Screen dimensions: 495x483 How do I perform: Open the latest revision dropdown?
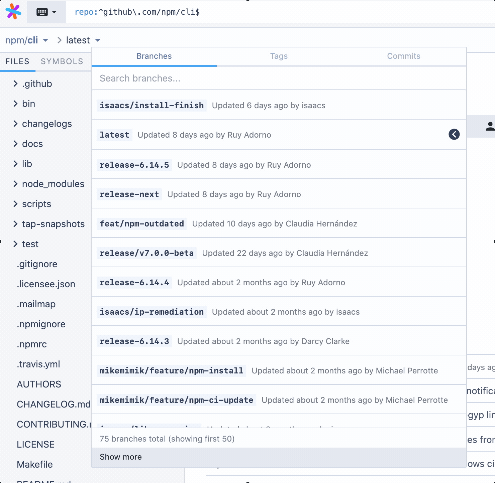[83, 40]
